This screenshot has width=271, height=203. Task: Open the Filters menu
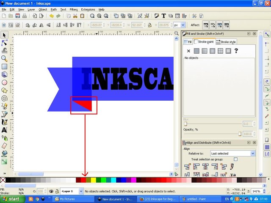[x=74, y=9]
